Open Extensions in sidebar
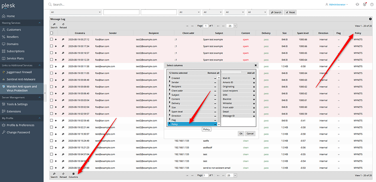The height and width of the screenshot is (182, 376). (x=14, y=112)
